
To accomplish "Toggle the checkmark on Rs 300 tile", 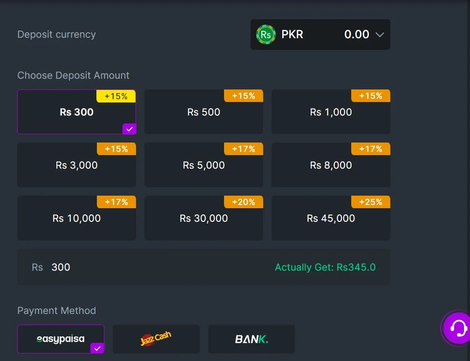I will [x=129, y=129].
